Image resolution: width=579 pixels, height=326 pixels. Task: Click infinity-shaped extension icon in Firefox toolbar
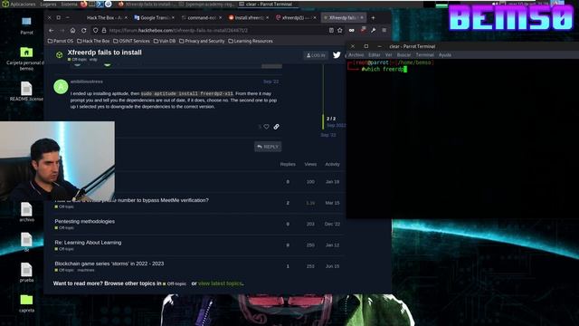[352, 30]
